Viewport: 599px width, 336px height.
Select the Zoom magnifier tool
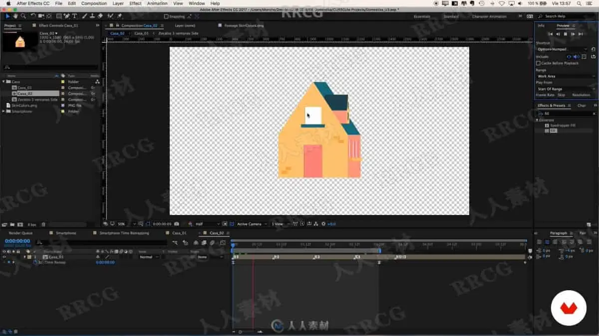coord(23,16)
